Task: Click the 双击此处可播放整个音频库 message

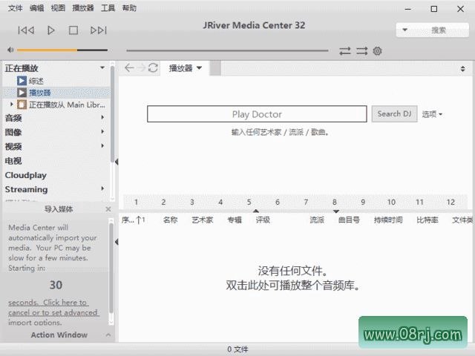Action: point(292,285)
